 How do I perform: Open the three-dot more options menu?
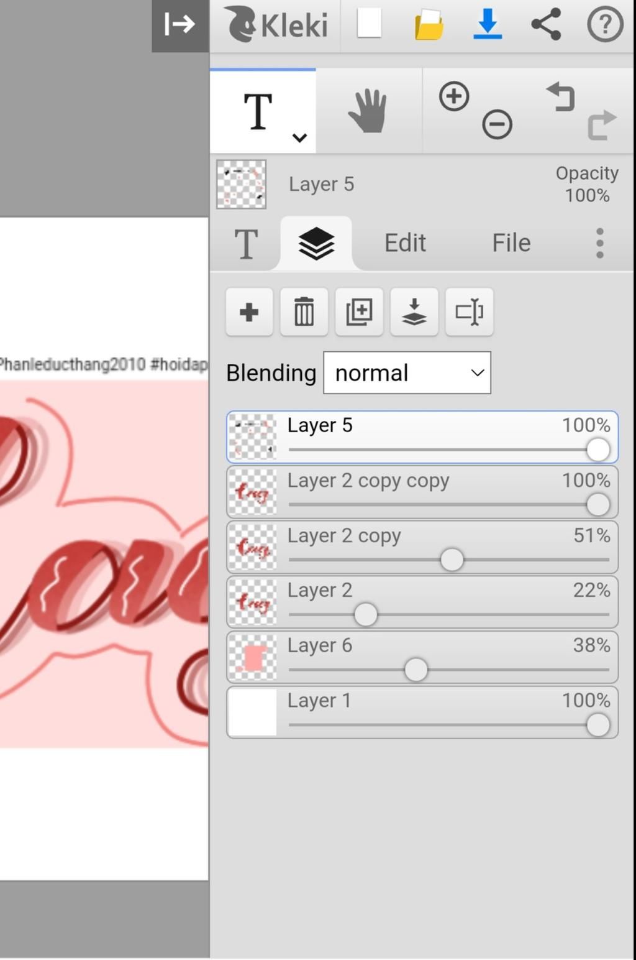[x=599, y=243]
